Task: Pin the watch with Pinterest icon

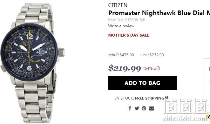Action: point(144,108)
